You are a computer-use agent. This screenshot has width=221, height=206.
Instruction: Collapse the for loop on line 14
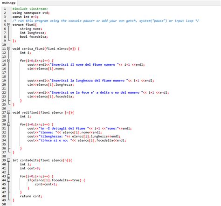tap(9, 61)
